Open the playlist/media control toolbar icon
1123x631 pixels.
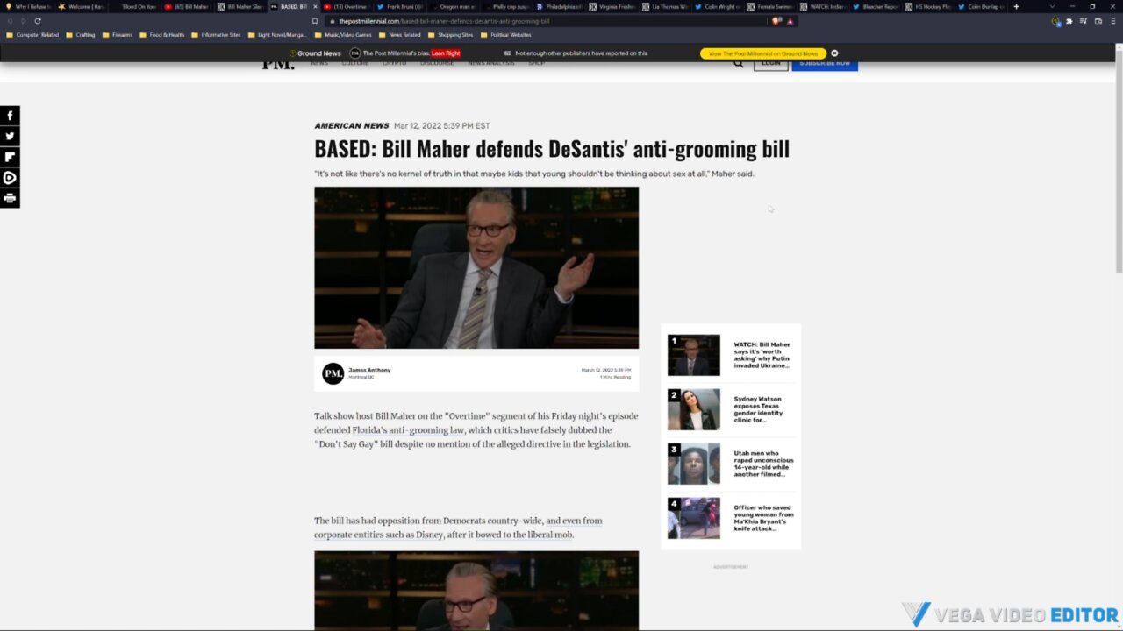1084,21
